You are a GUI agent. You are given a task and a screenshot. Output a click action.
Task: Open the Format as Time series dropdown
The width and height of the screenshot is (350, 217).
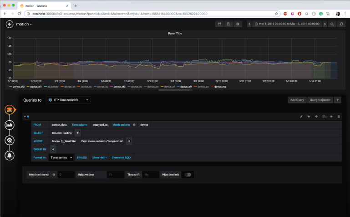61,158
